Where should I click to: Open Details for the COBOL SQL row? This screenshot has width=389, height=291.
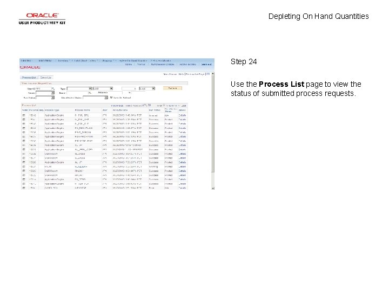[x=182, y=188]
